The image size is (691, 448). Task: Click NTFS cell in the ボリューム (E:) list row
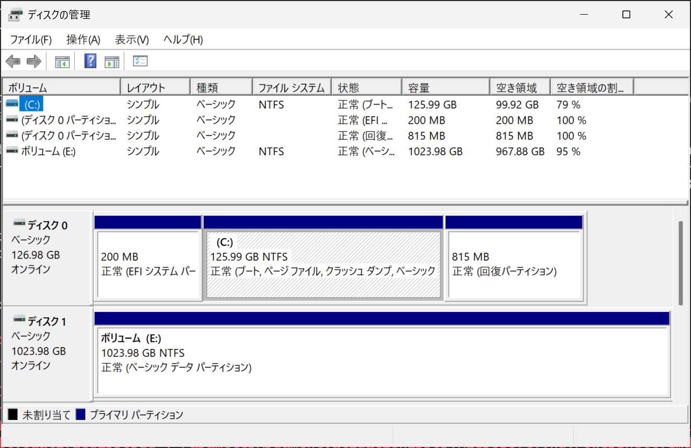(x=271, y=152)
